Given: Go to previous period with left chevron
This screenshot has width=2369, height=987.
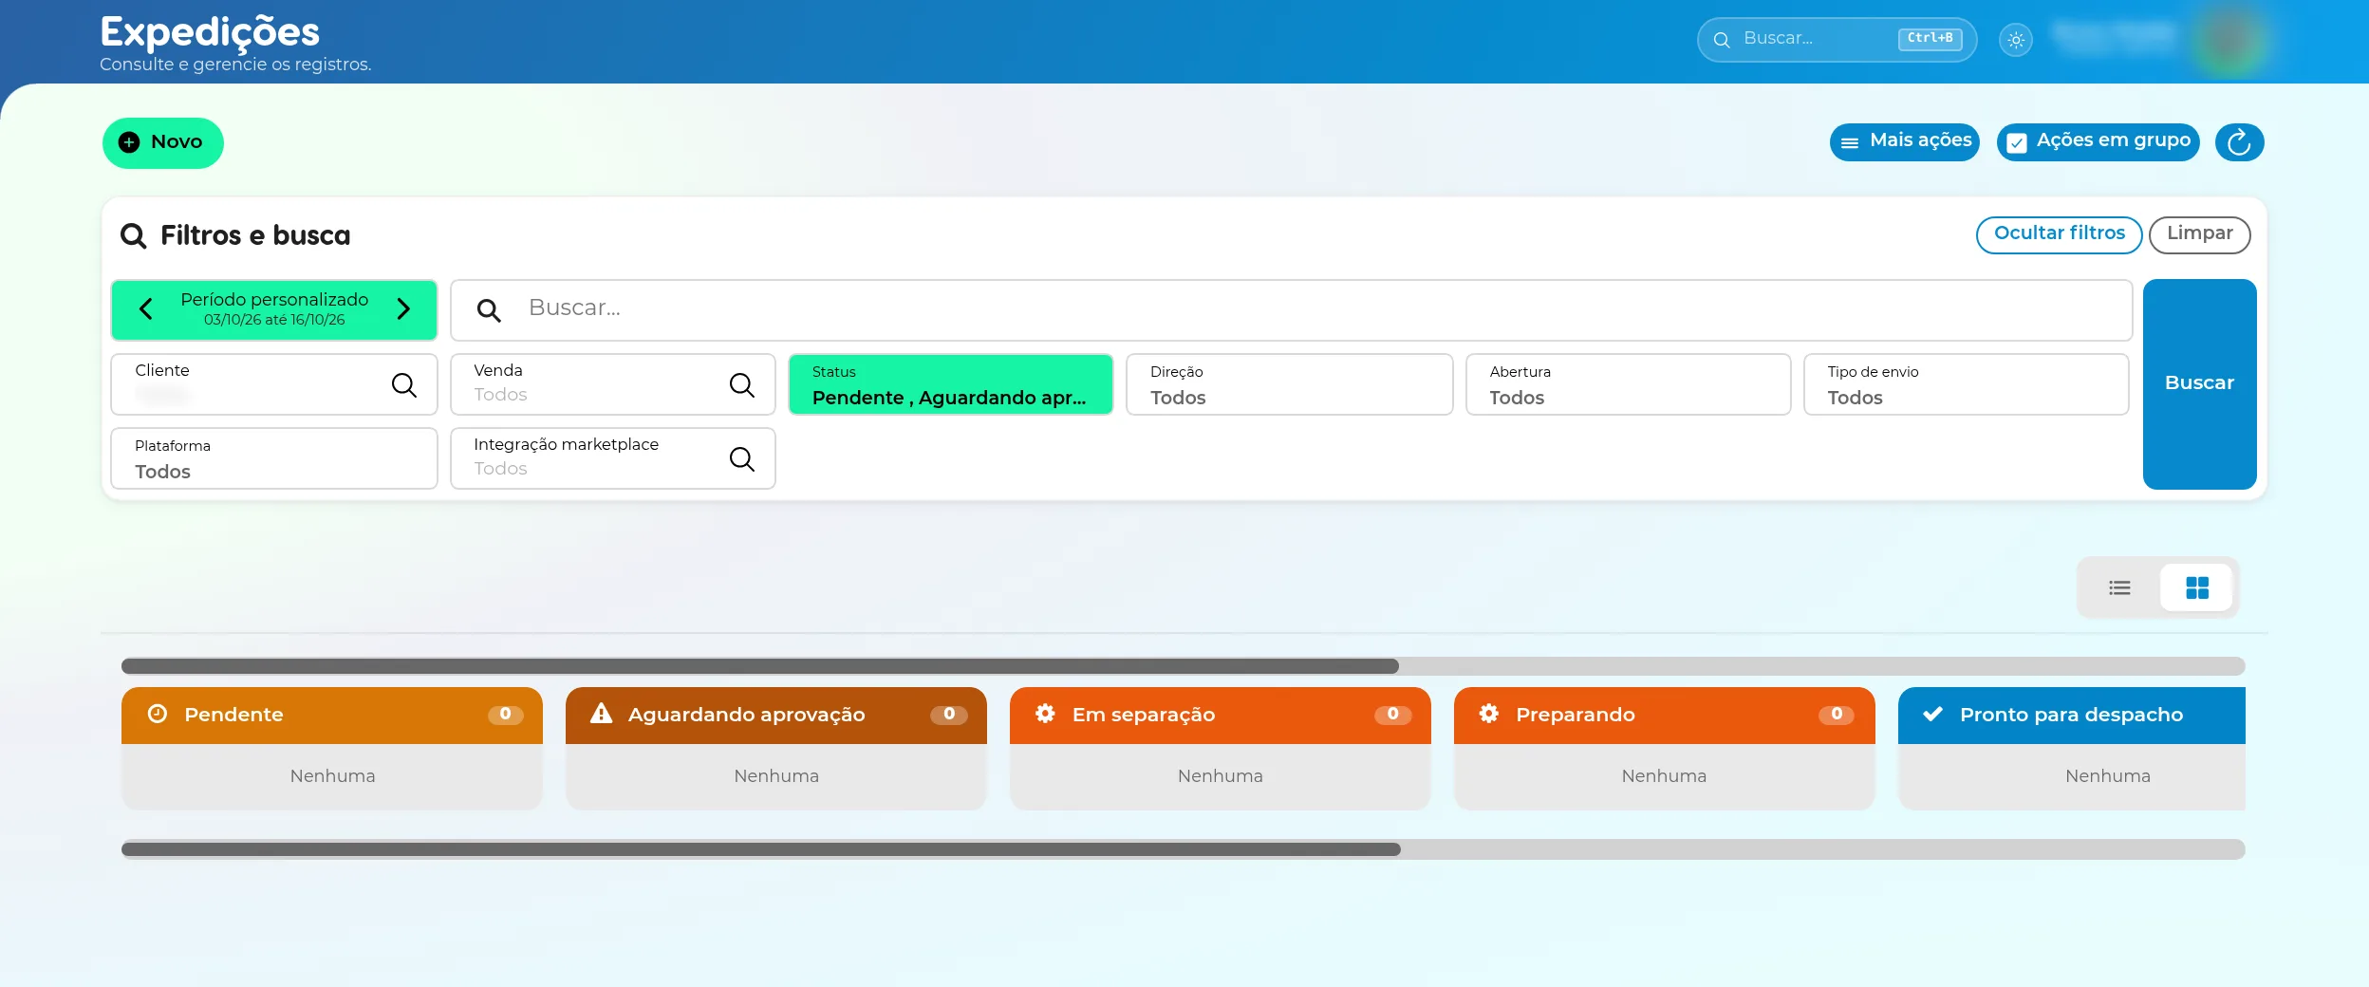Looking at the screenshot, I should [146, 309].
